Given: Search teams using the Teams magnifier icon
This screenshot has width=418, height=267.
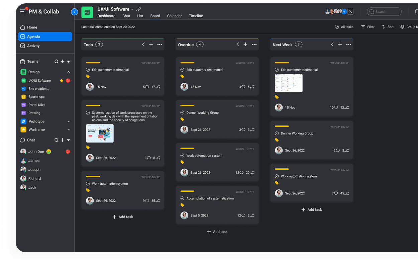Looking at the screenshot, I should 57,62.
